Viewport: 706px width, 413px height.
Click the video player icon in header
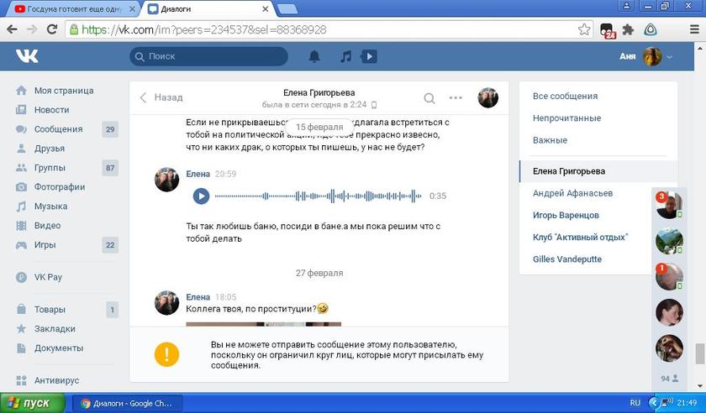pos(368,56)
